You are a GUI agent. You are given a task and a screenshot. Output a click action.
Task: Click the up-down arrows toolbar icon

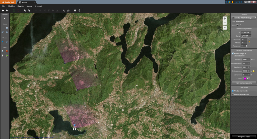(x=79, y=11)
